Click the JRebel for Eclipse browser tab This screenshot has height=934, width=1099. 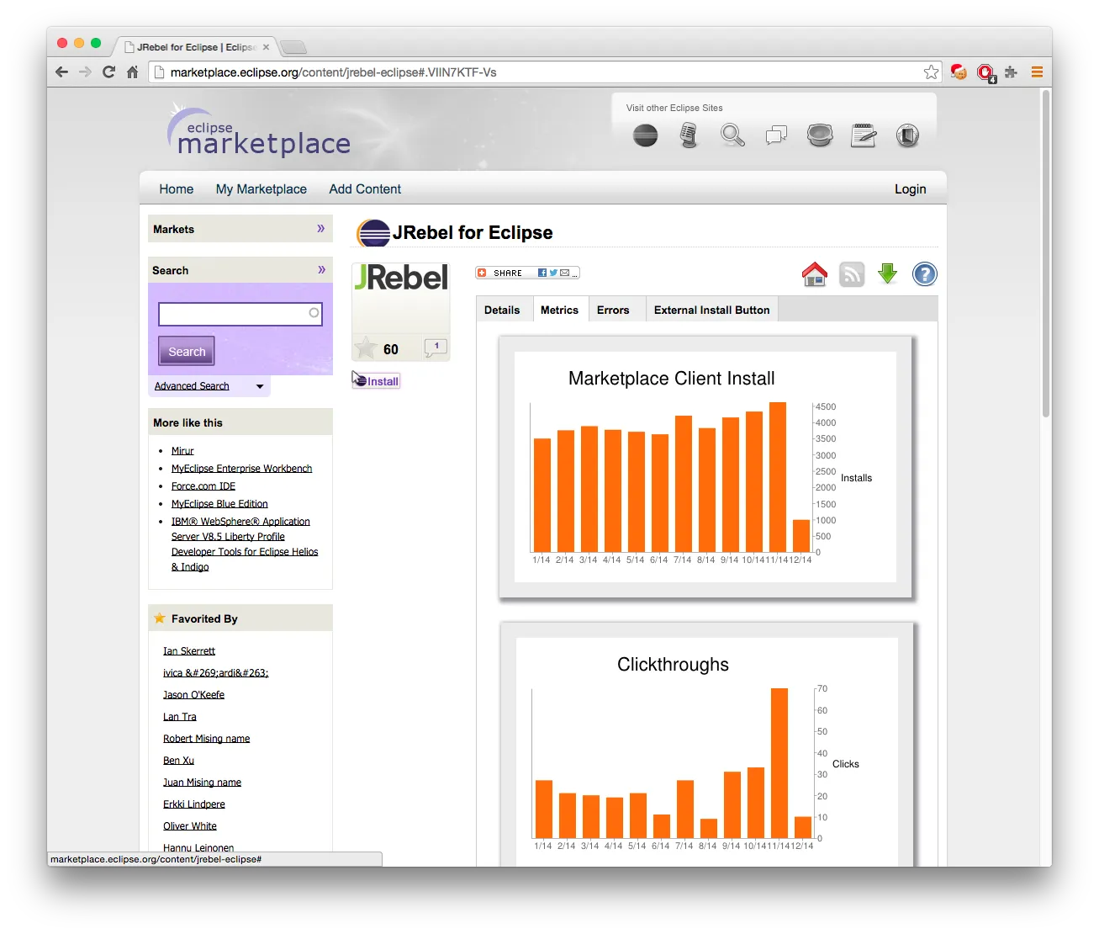pyautogui.click(x=195, y=47)
